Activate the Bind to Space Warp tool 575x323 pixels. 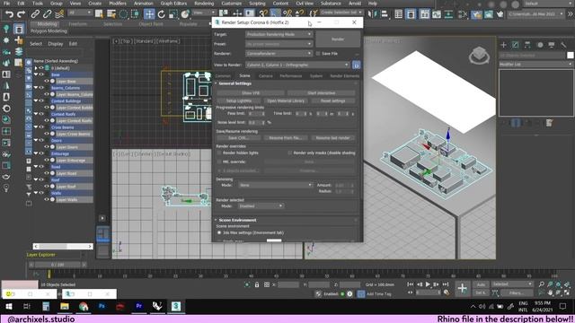(x=59, y=14)
